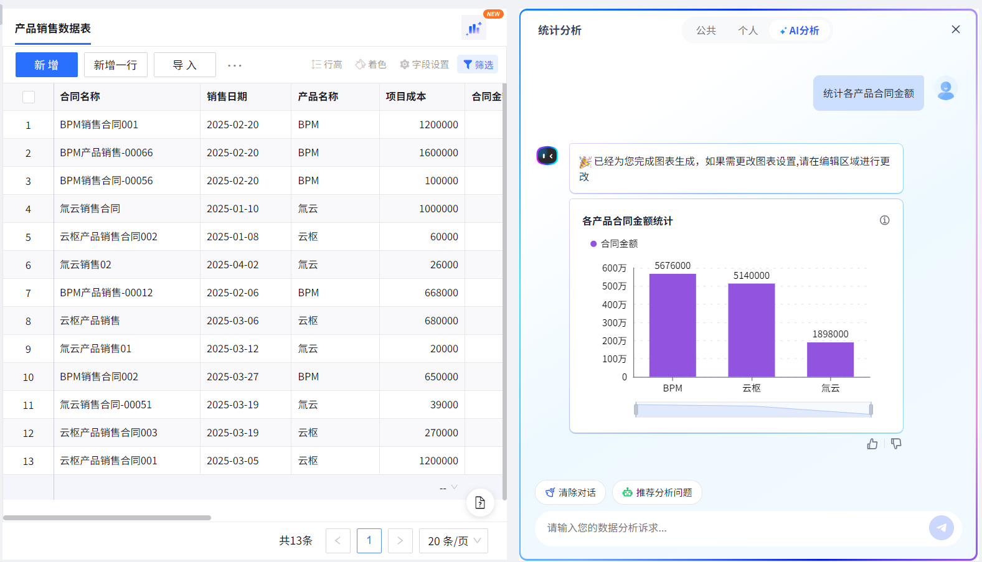982x562 pixels.
Task: Expand the three-dots more actions menu
Action: (x=235, y=65)
